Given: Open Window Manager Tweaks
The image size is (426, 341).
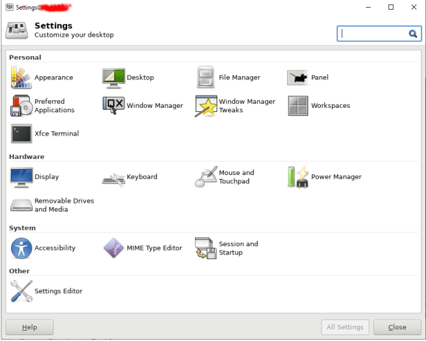Looking at the screenshot, I should [206, 106].
